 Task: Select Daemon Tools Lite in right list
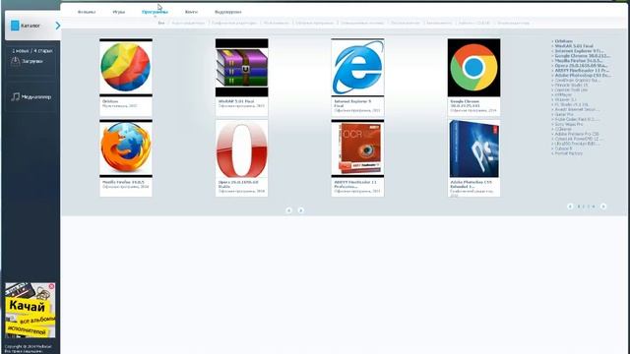coord(570,89)
